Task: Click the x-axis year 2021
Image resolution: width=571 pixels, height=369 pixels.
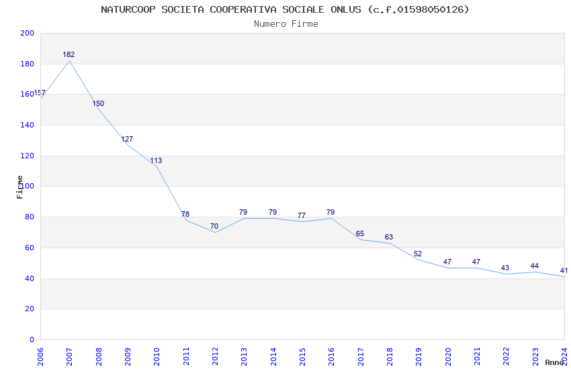Action: [x=478, y=357]
